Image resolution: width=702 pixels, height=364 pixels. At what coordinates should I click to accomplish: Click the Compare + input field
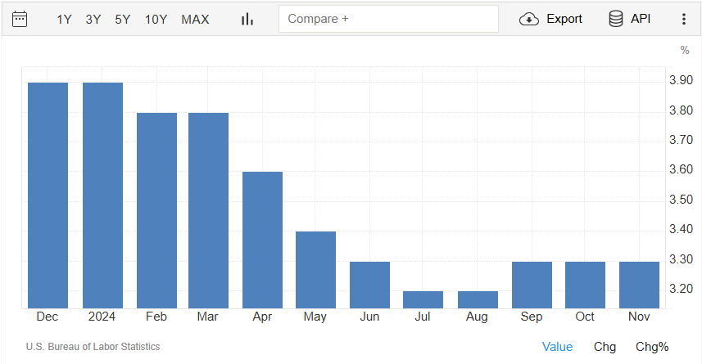[x=388, y=19]
